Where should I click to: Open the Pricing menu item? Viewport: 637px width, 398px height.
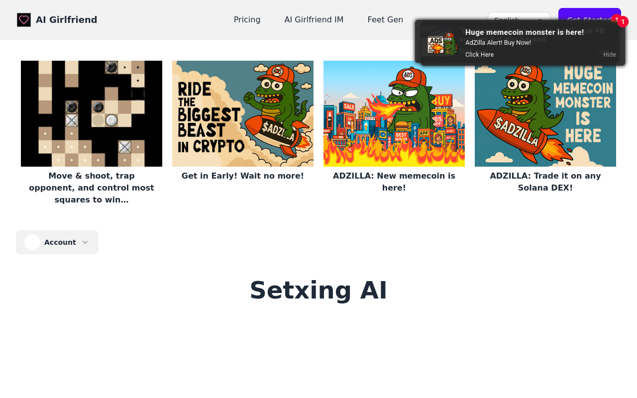[247, 20]
